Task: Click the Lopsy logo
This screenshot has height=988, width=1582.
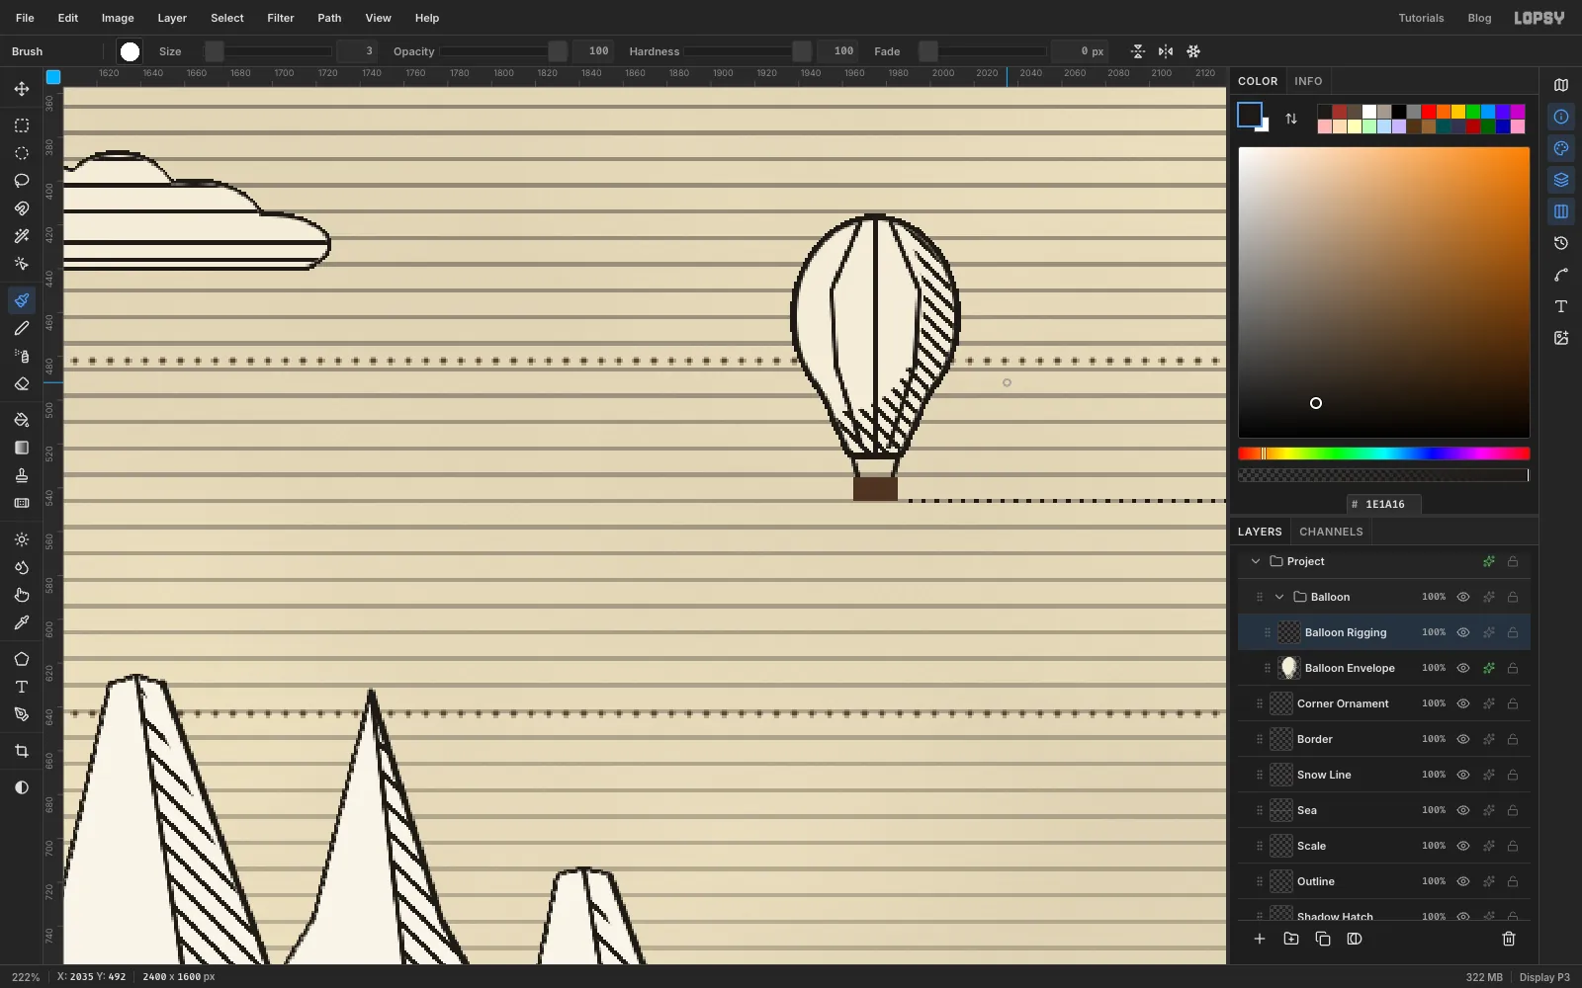Action: (1539, 18)
